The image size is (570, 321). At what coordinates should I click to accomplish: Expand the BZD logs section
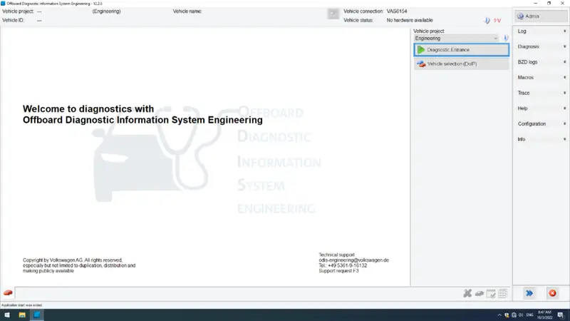(x=541, y=62)
